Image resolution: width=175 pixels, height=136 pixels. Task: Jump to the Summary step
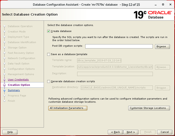point(14,90)
